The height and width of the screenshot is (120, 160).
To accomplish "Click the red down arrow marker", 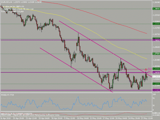I will [146, 70].
